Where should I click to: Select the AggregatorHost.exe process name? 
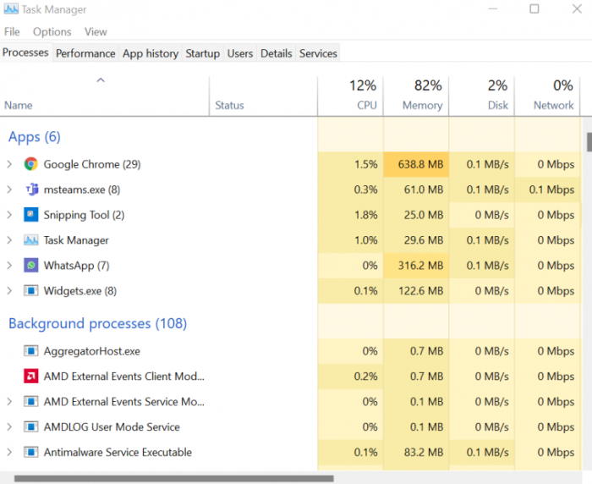[91, 351]
